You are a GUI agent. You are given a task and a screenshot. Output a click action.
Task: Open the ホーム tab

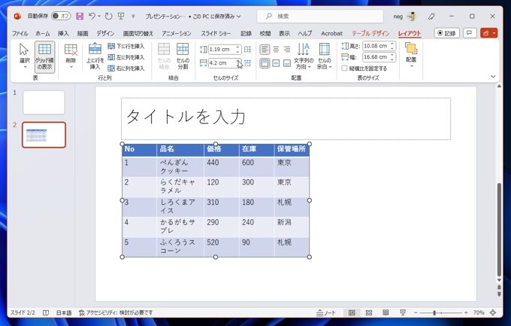pyautogui.click(x=43, y=33)
